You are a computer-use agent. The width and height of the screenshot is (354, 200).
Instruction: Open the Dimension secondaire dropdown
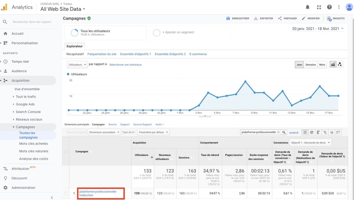(x=104, y=132)
